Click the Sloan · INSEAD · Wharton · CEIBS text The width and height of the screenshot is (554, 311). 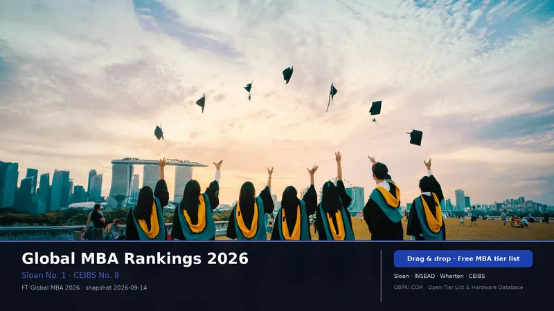click(x=439, y=276)
